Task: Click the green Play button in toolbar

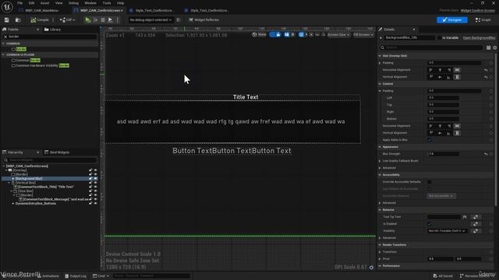Action: click(x=87, y=20)
